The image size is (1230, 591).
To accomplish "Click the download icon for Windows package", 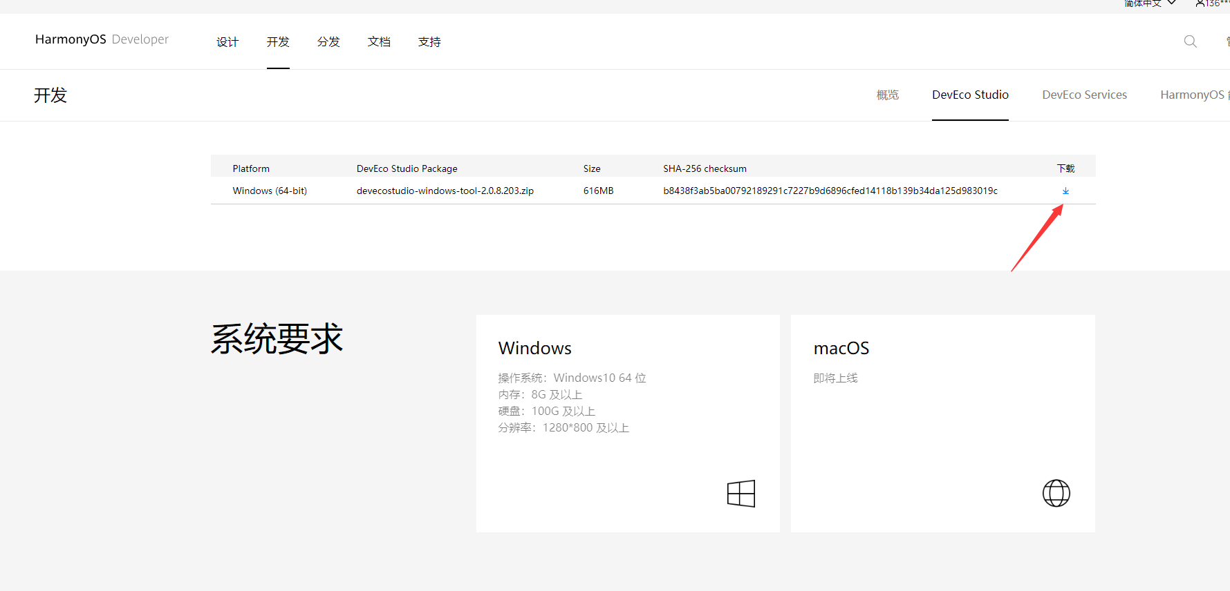I will pyautogui.click(x=1065, y=191).
